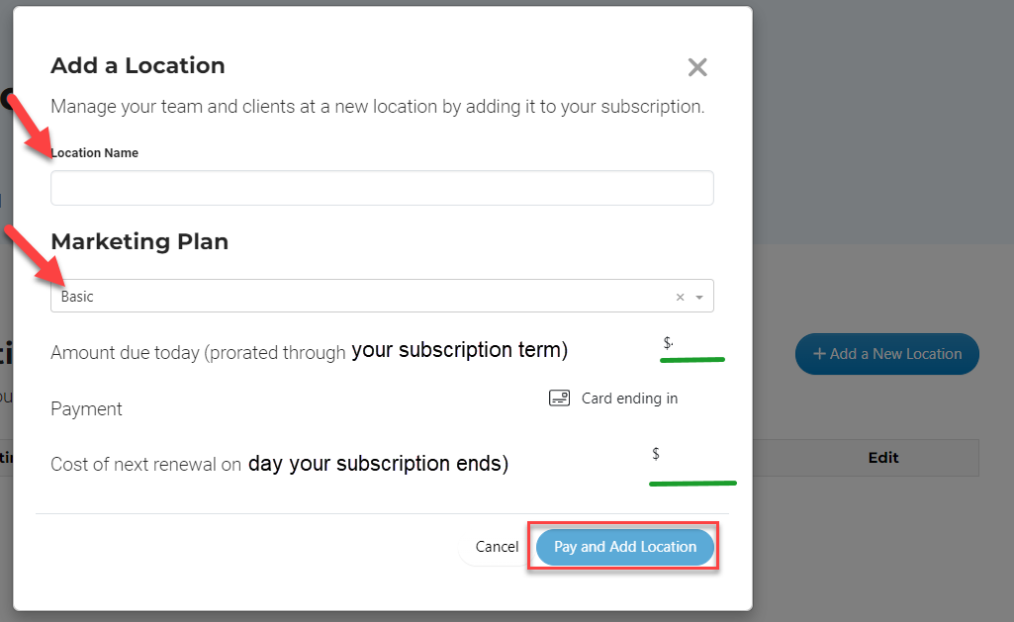Close the Add a Location dialog

click(x=697, y=67)
